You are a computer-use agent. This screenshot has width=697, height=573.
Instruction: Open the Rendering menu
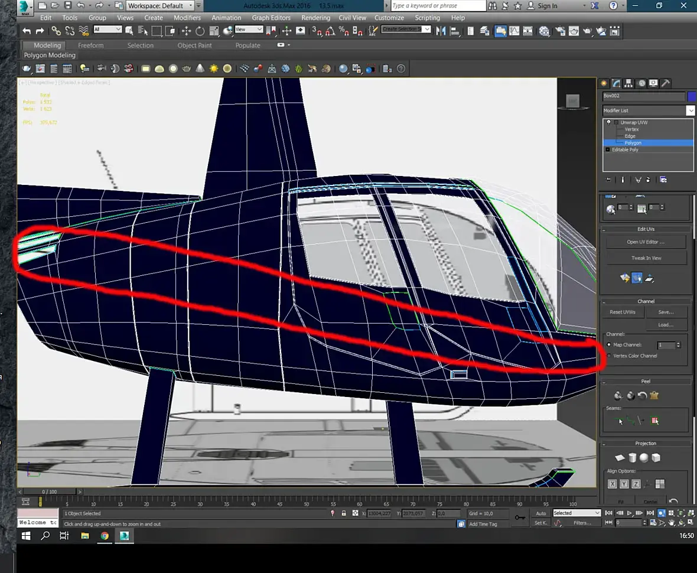coord(315,18)
